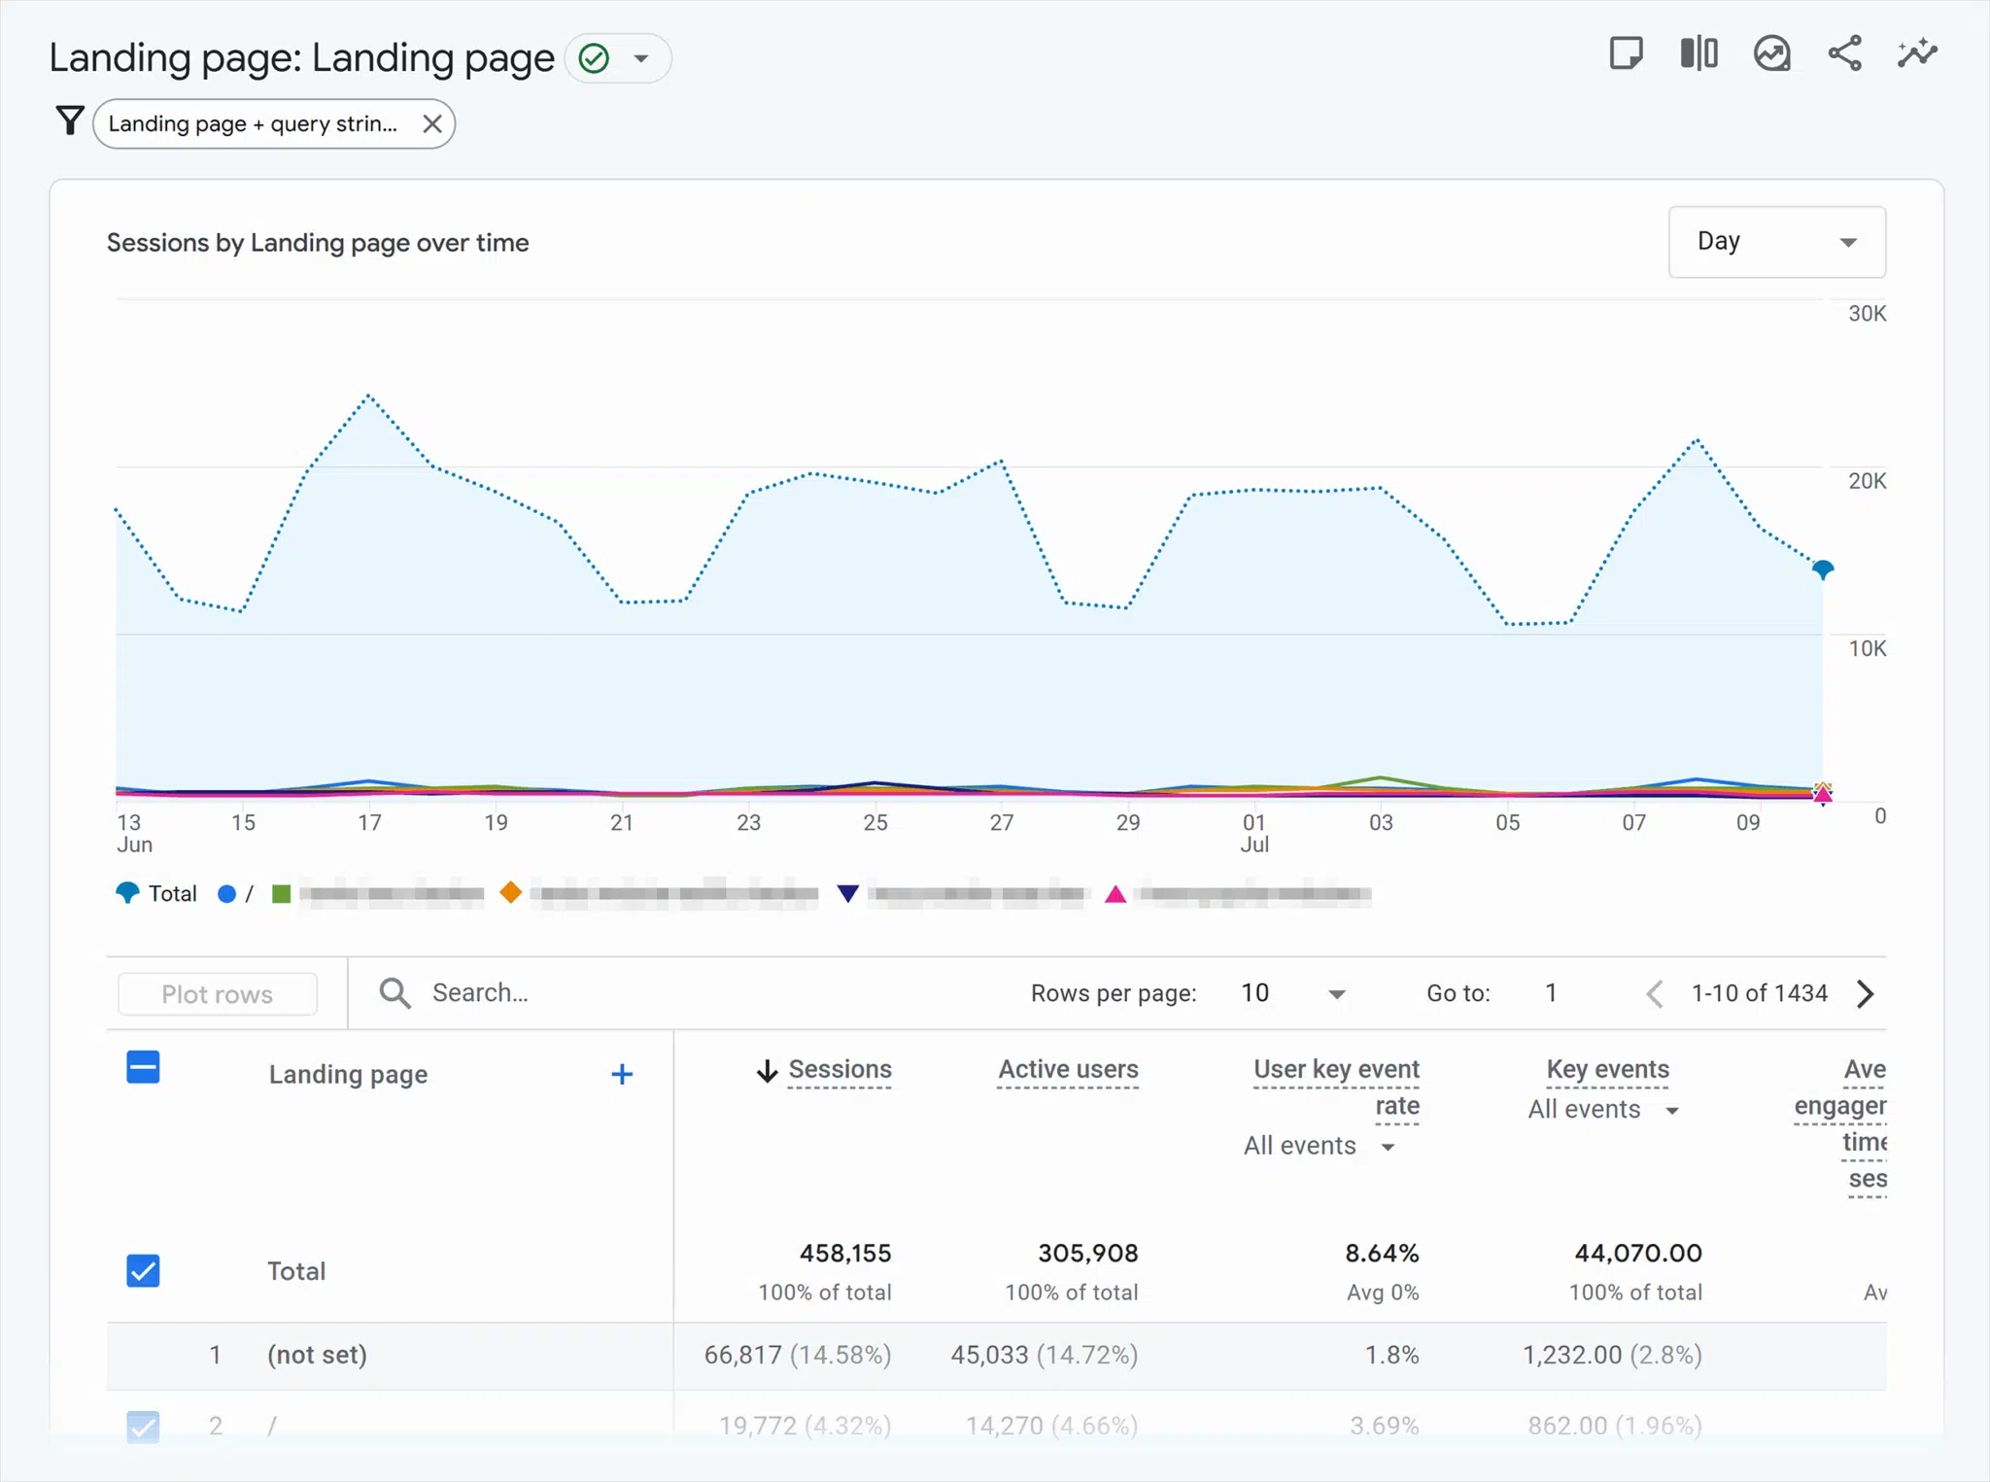1990x1482 pixels.
Task: Click the 1,232.00 key events value
Action: click(x=1572, y=1355)
